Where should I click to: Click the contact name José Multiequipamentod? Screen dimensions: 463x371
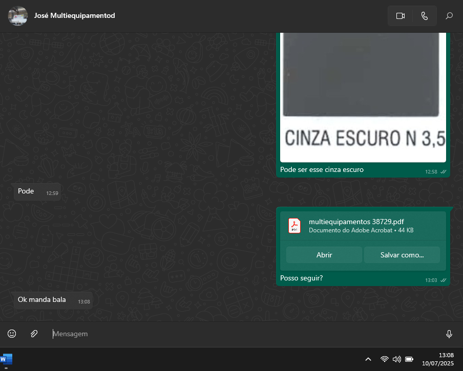pos(74,16)
